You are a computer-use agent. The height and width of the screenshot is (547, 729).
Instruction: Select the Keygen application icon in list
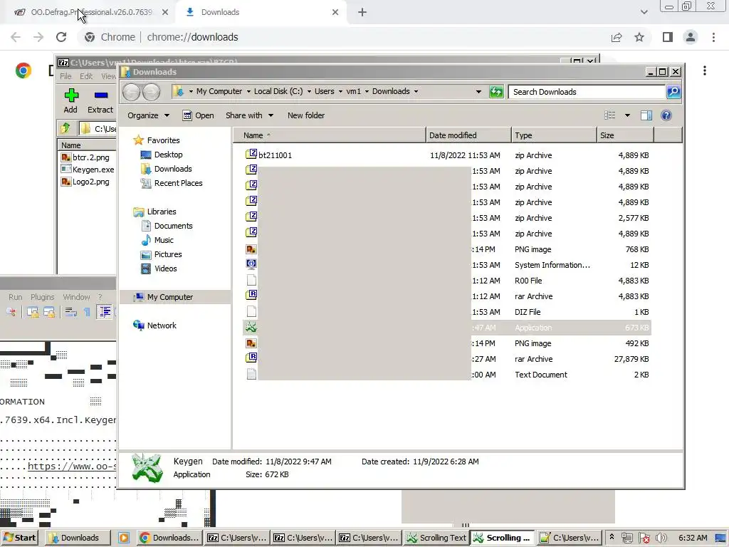(x=251, y=328)
